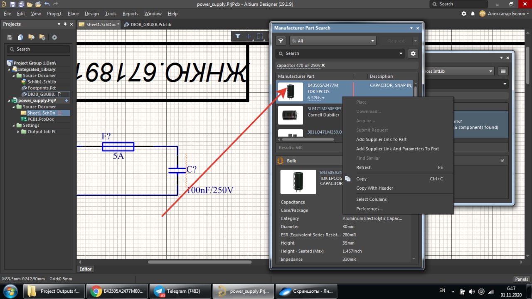Click the plus crosshair tool in the schematic toolbar
The height and width of the screenshot is (299, 532).
click(x=249, y=36)
